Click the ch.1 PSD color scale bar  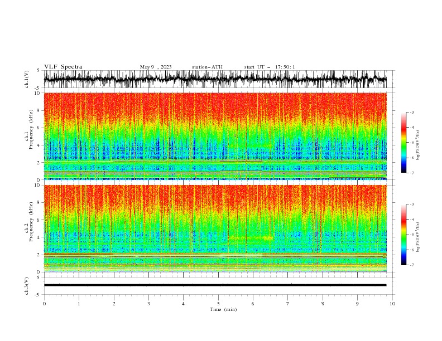(x=403, y=143)
